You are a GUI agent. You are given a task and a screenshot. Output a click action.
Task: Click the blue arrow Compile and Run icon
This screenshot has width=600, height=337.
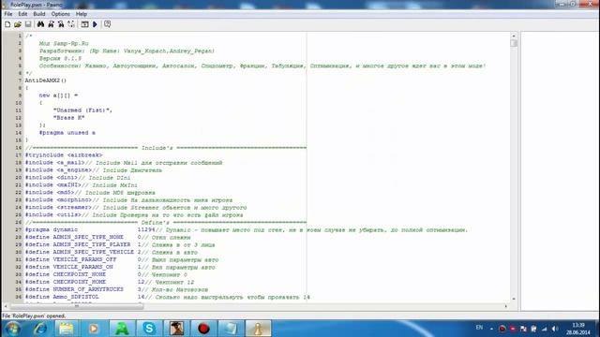[95, 24]
